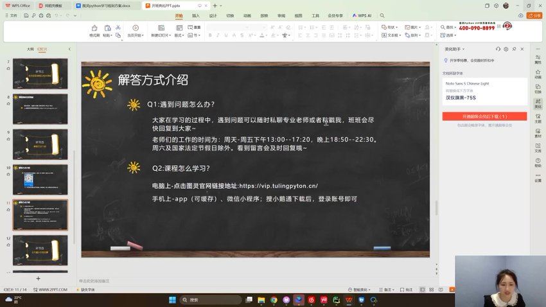
Task: Open the 查找 find dropdown
Action: tap(448, 27)
